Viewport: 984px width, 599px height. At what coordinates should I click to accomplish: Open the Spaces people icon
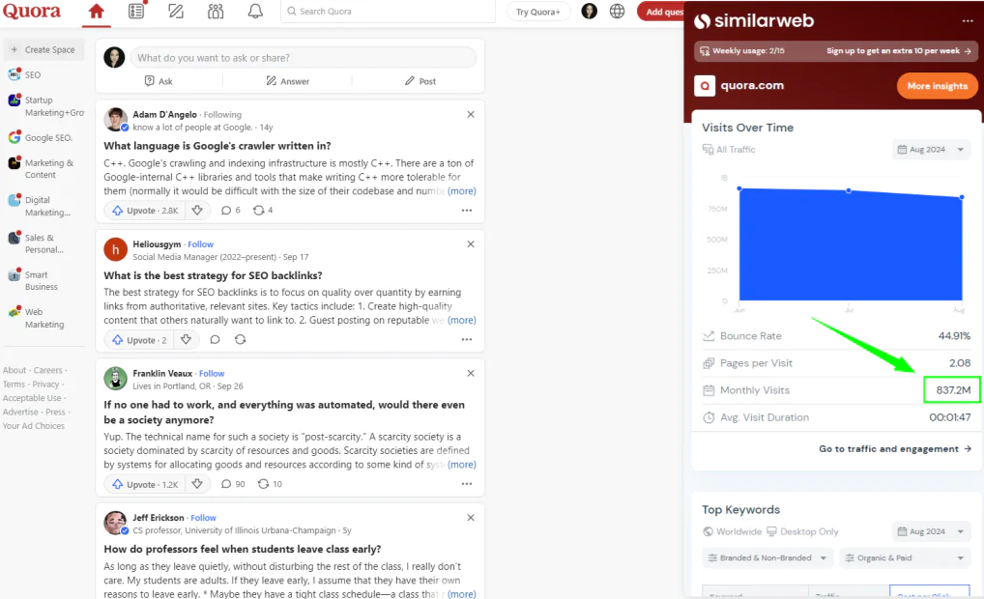216,12
